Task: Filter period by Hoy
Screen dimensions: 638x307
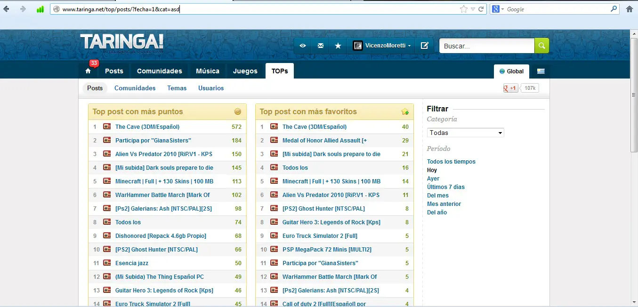Action: [x=432, y=170]
